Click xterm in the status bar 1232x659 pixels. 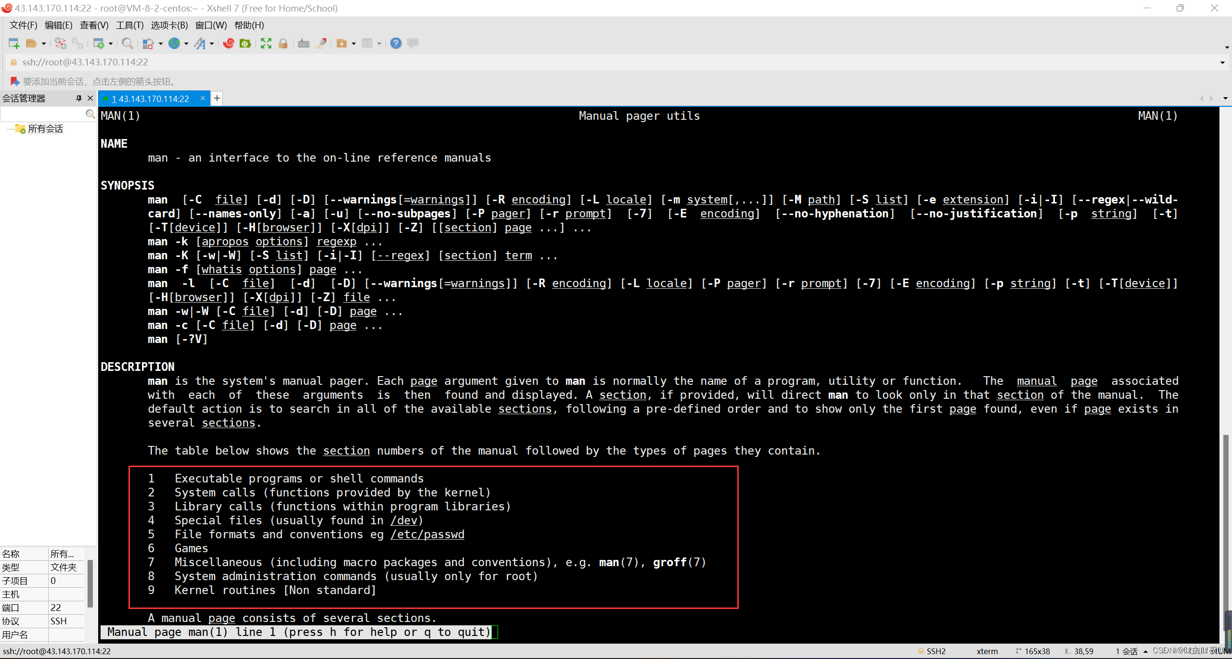tap(987, 651)
